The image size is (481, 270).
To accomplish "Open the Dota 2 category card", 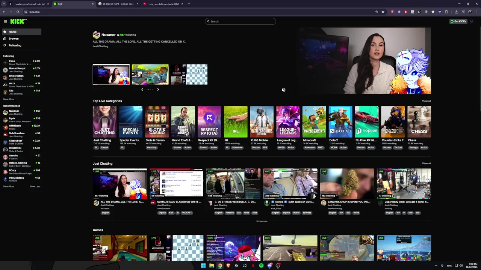I will point(340,121).
